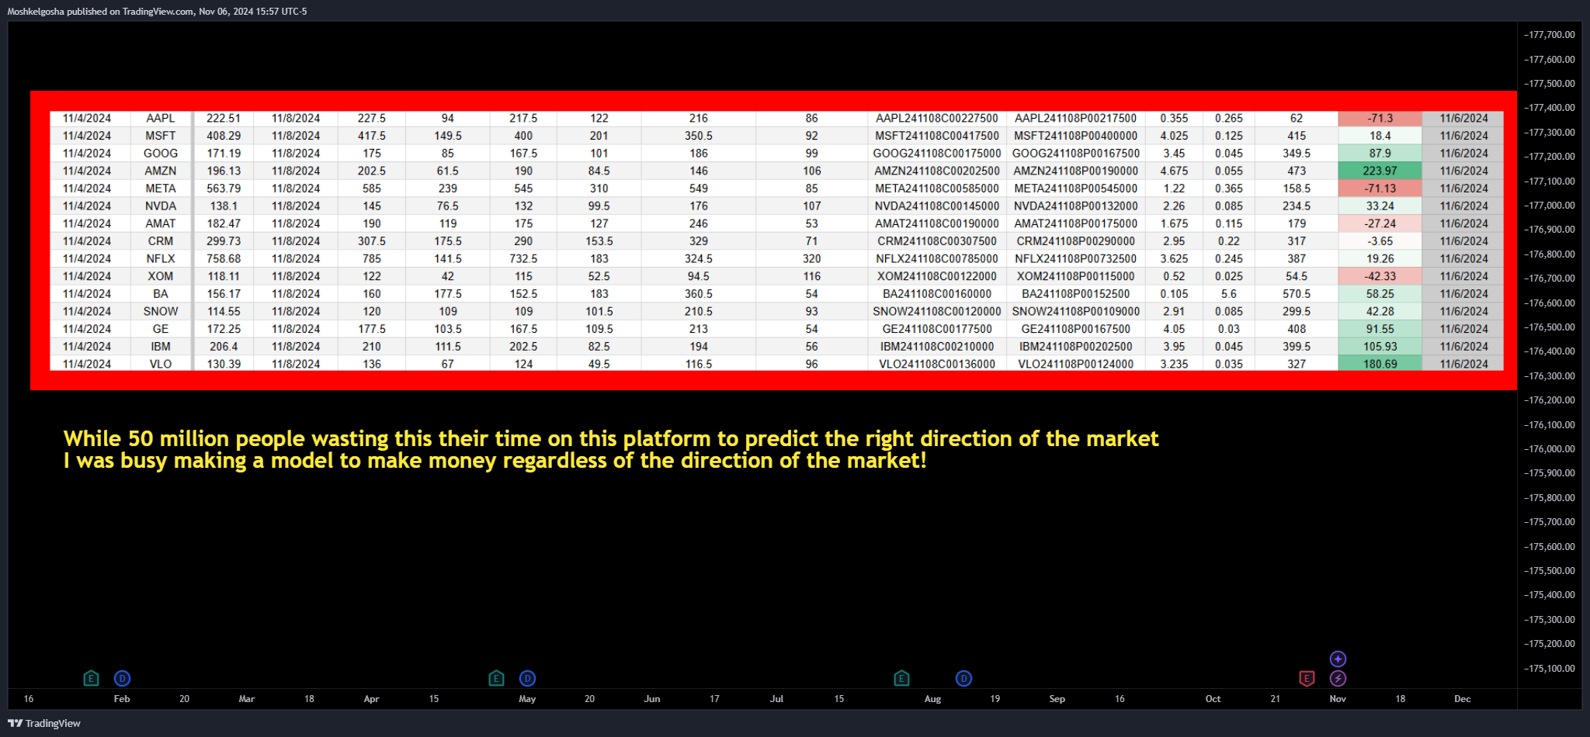This screenshot has width=1590, height=737.
Task: Click the red -71.3 result cell
Action: [x=1380, y=118]
